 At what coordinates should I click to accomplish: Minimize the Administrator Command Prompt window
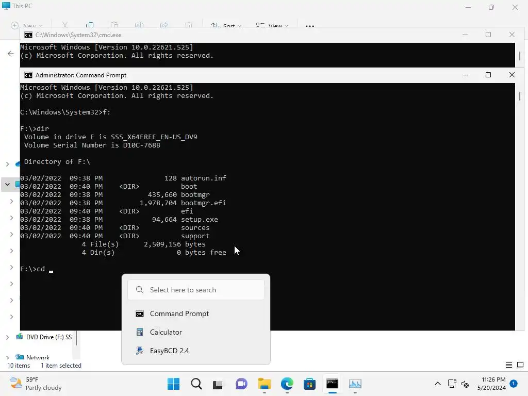tap(465, 75)
